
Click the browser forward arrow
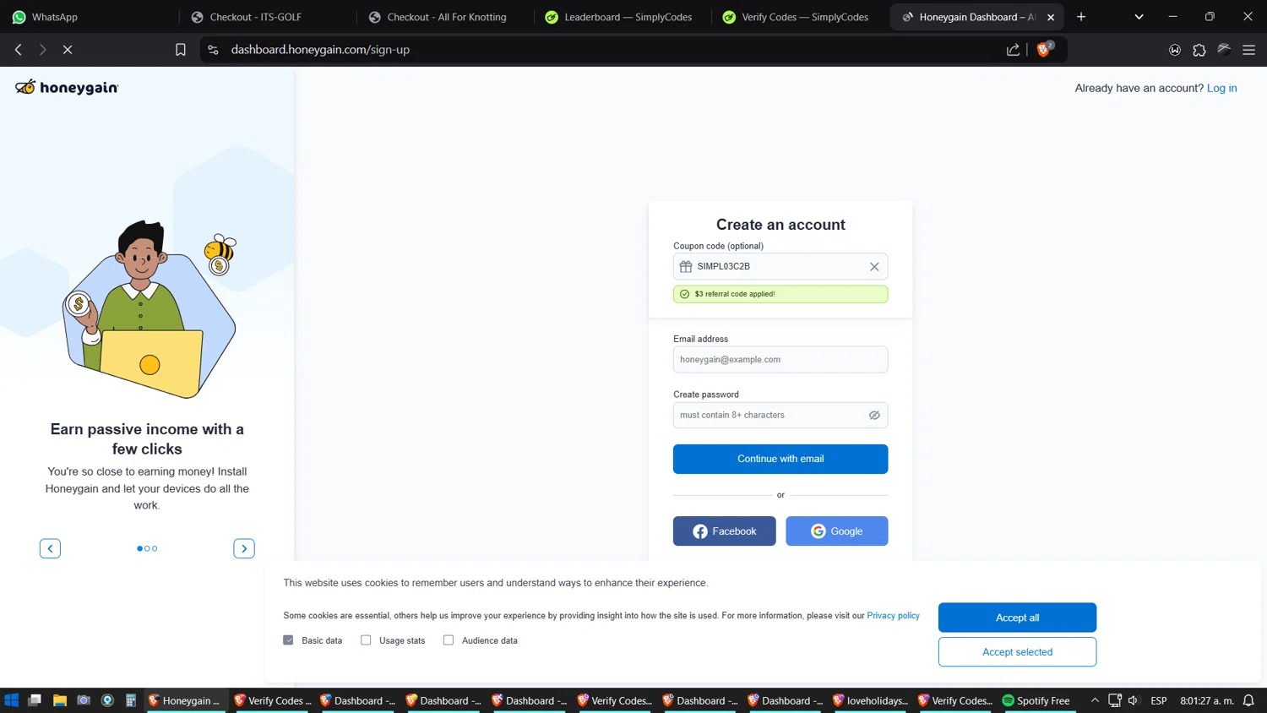tap(42, 50)
